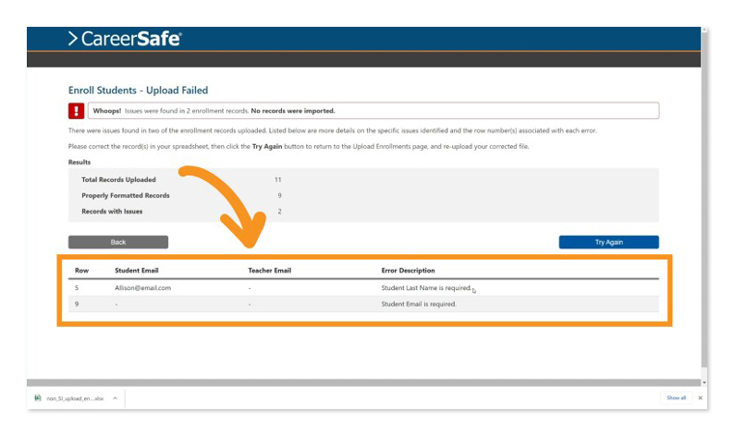Click the Teacher Email column header

point(269,271)
